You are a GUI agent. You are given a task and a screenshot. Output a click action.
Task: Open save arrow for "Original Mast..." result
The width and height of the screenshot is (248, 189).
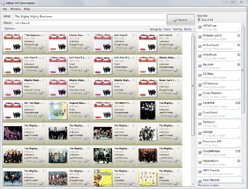(x=88, y=116)
